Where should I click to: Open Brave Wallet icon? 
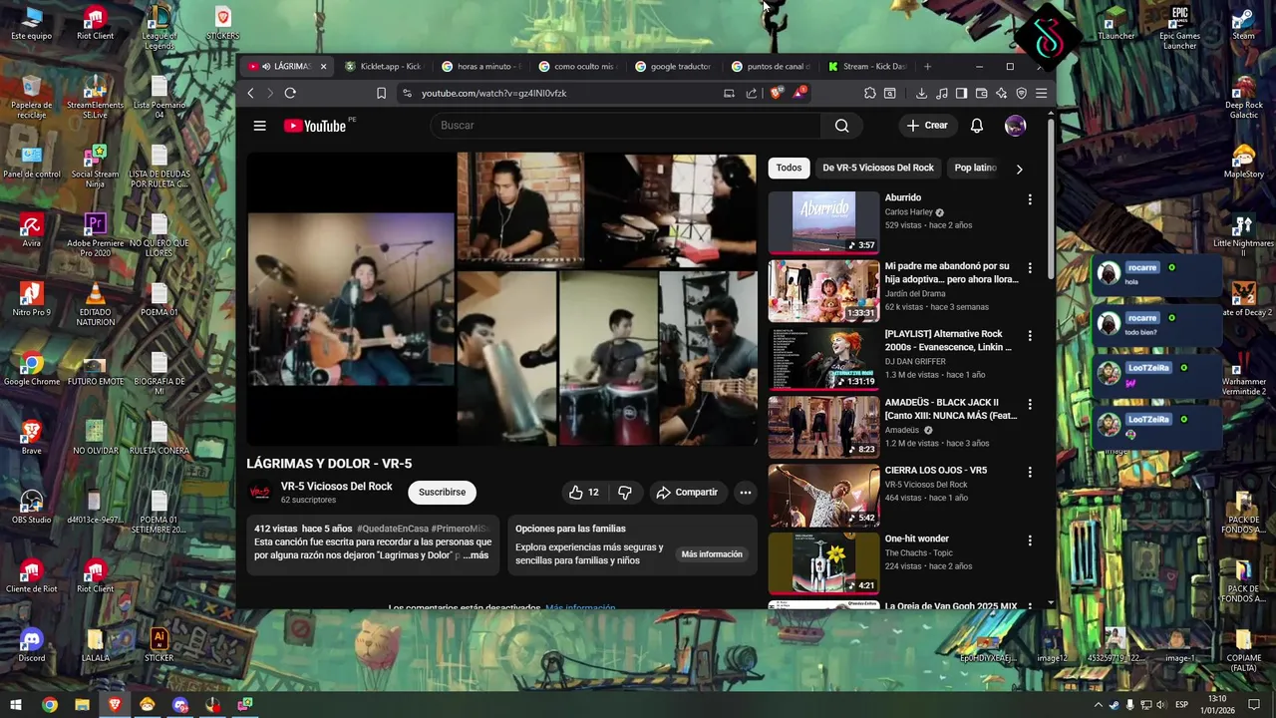[981, 93]
